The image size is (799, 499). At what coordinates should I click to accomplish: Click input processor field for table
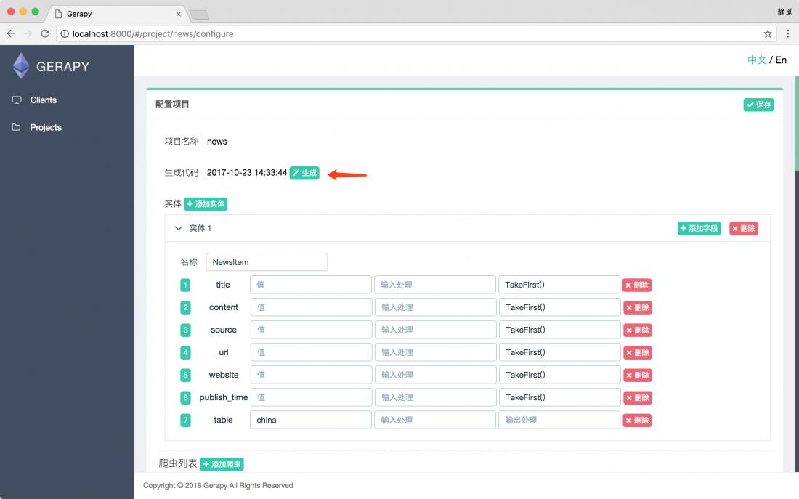[434, 420]
